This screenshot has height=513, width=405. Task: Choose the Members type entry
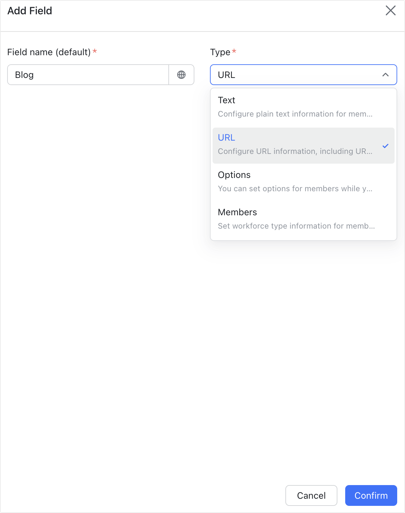pyautogui.click(x=303, y=219)
